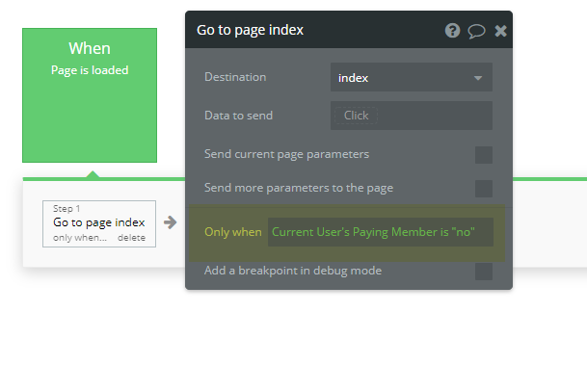587x390 pixels.
Task: Select the When Page is loaded event block
Action: (90, 95)
